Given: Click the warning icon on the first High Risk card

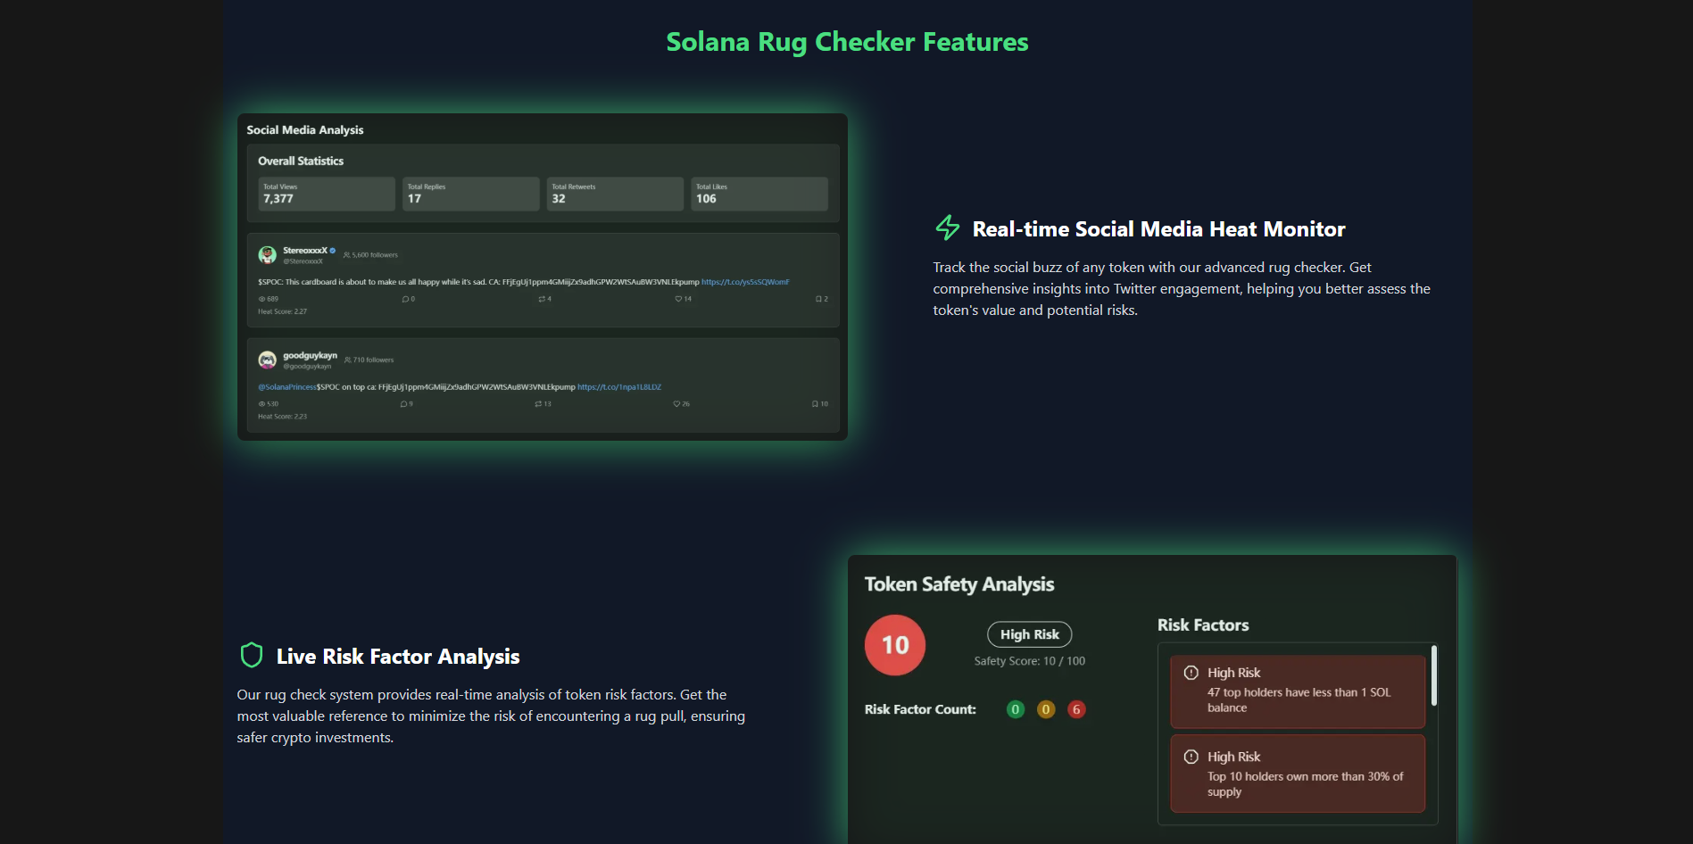Looking at the screenshot, I should 1191,673.
